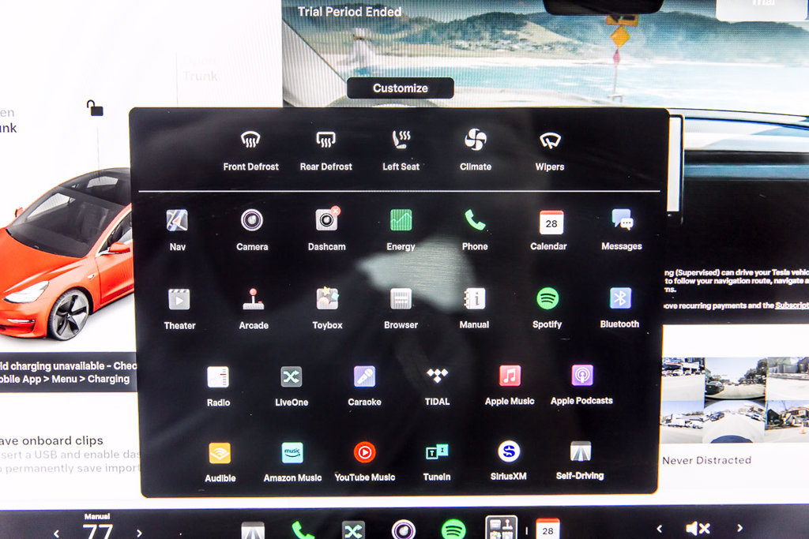Launch the TIDAL app

[437, 376]
